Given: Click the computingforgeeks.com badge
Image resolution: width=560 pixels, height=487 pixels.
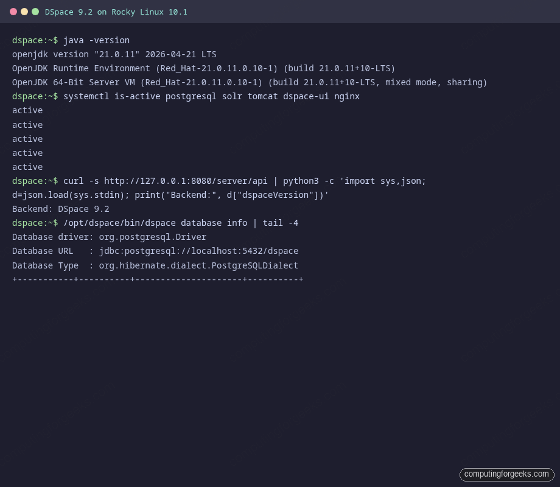Looking at the screenshot, I should 507,474.
